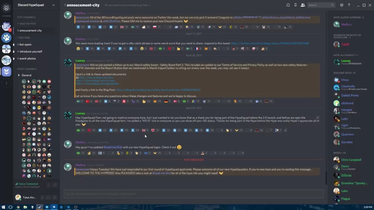Image resolution: width=374 pixels, height=210 pixels.
Task: Click chat scrollbar thumb
Action: 326,178
